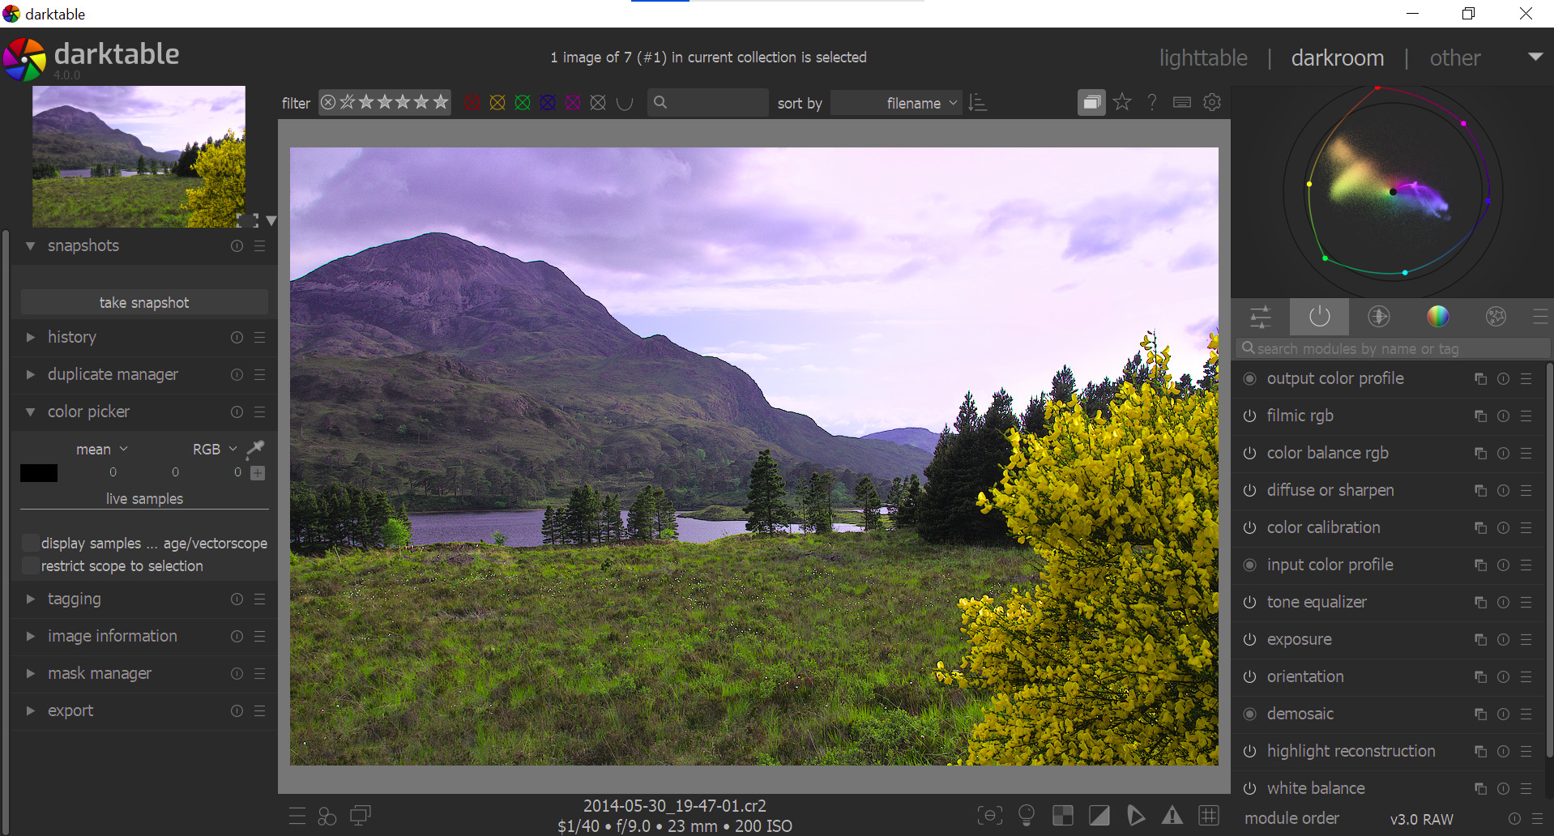1554x836 pixels.
Task: Switch to the lighttable view
Action: (1202, 58)
